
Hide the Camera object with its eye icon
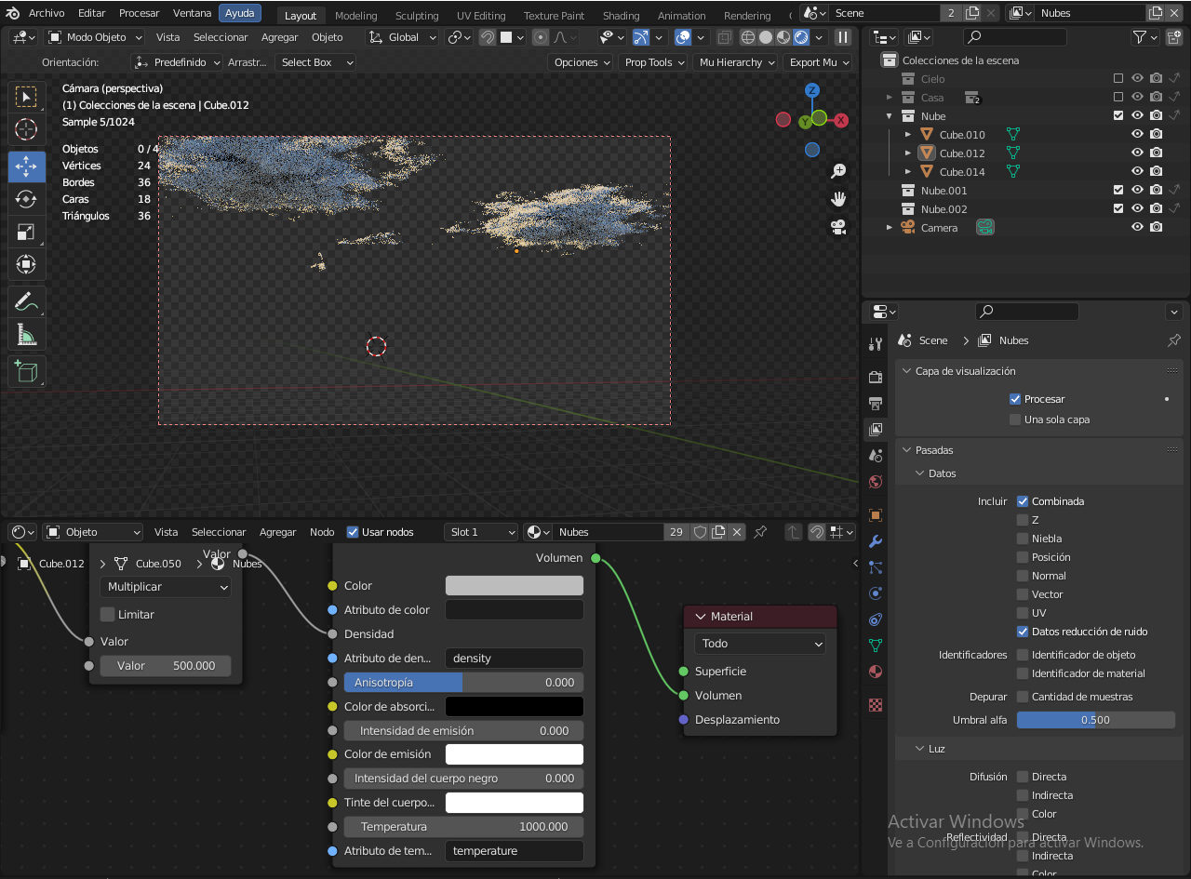[1137, 228]
